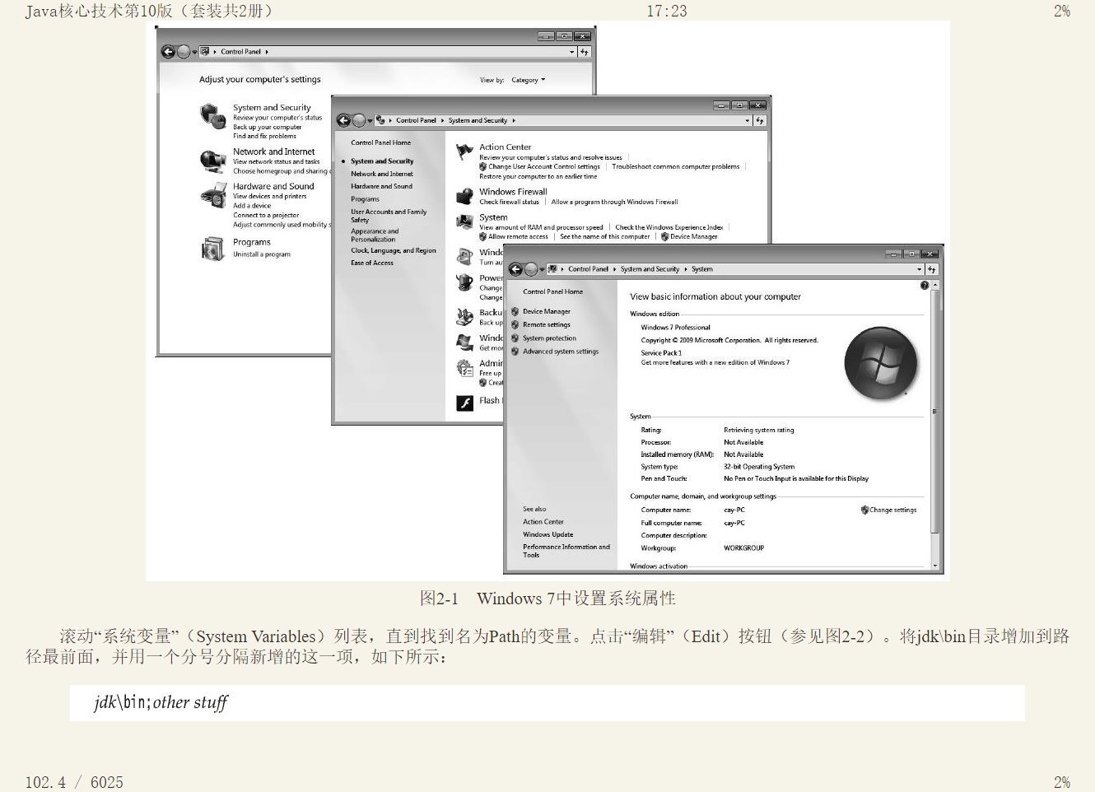Click the refresh icon in the System window address bar
The image size is (1095, 792).
932,269
